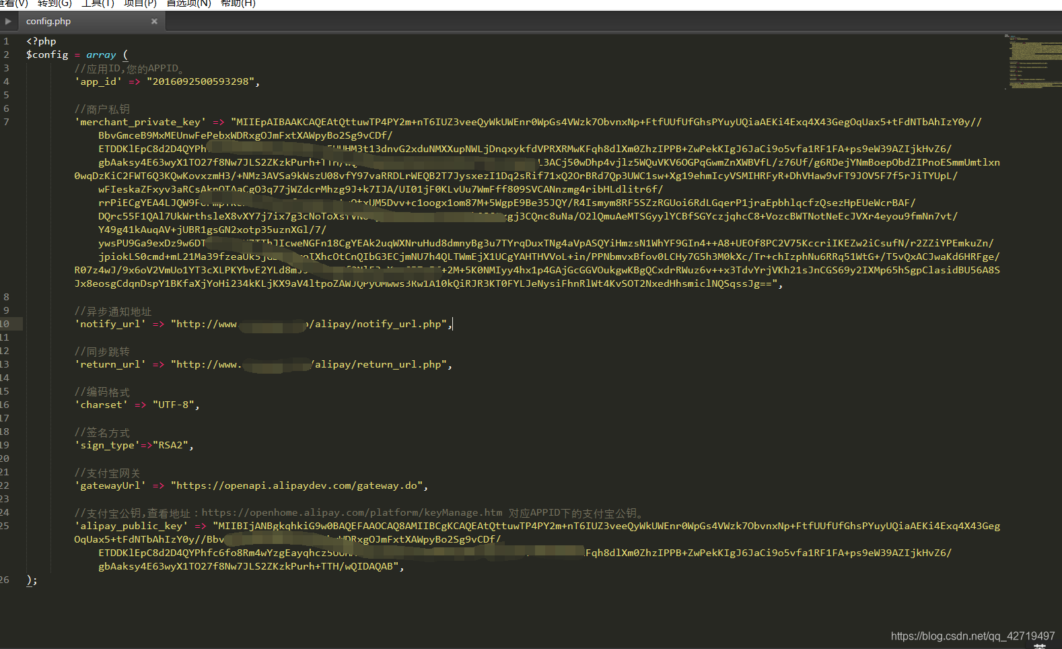Click the //商户私钥 comment
This screenshot has height=649, width=1062.
click(x=102, y=109)
